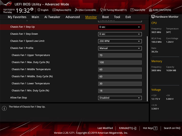Click the BCLK Freq value 100.0 MHz
Screen dimensions: 182x136
[156, 42]
